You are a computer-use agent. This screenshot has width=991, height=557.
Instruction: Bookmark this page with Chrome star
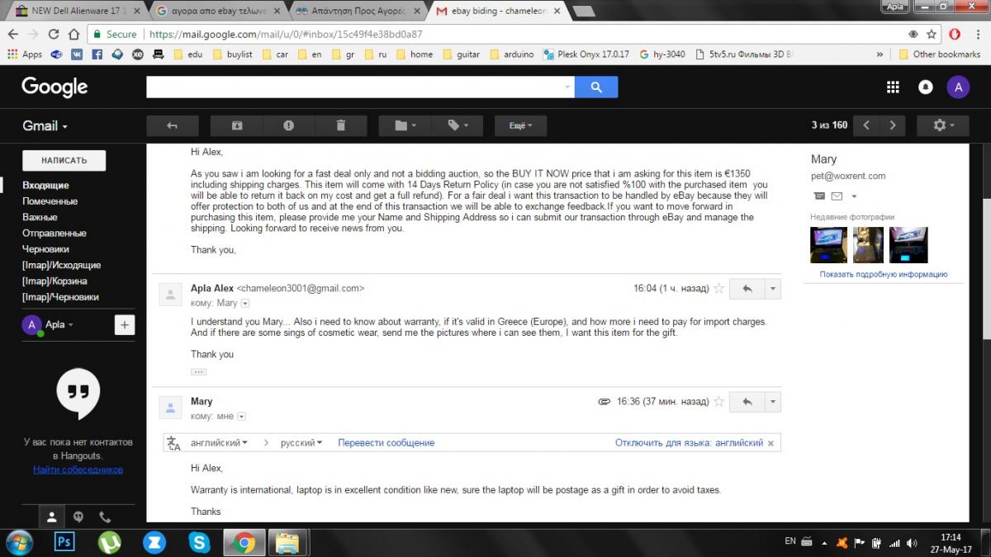coord(932,34)
